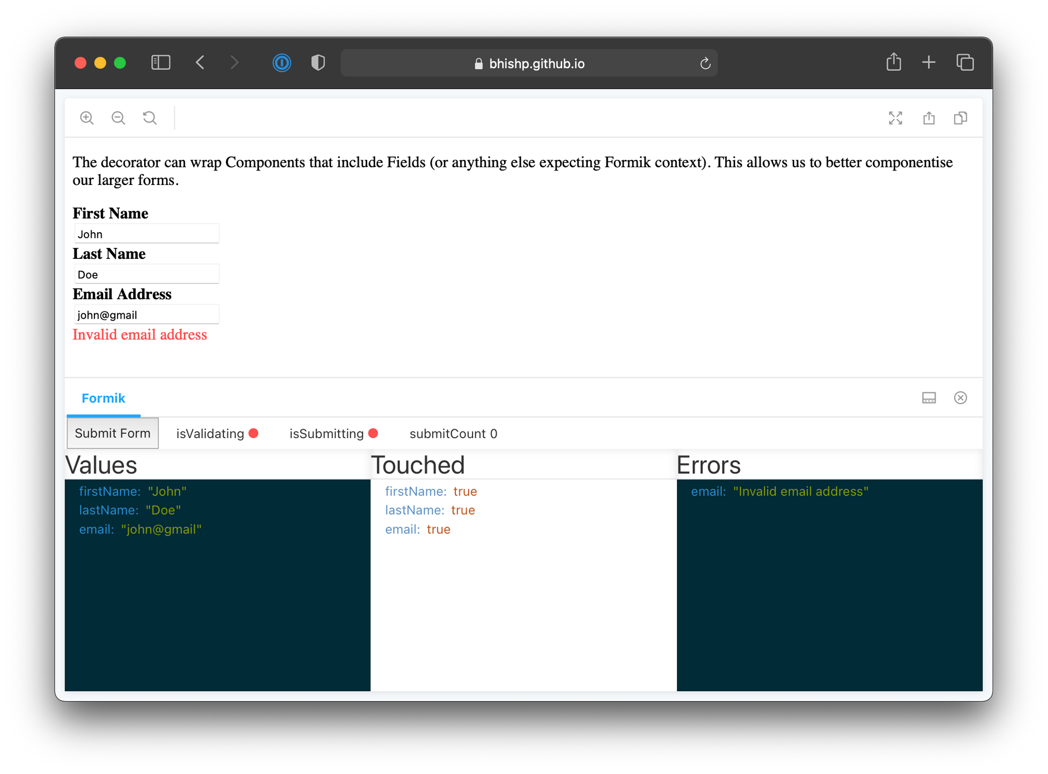1048x774 pixels.
Task: Copy canvas link with the duplicate icon
Action: click(x=960, y=118)
